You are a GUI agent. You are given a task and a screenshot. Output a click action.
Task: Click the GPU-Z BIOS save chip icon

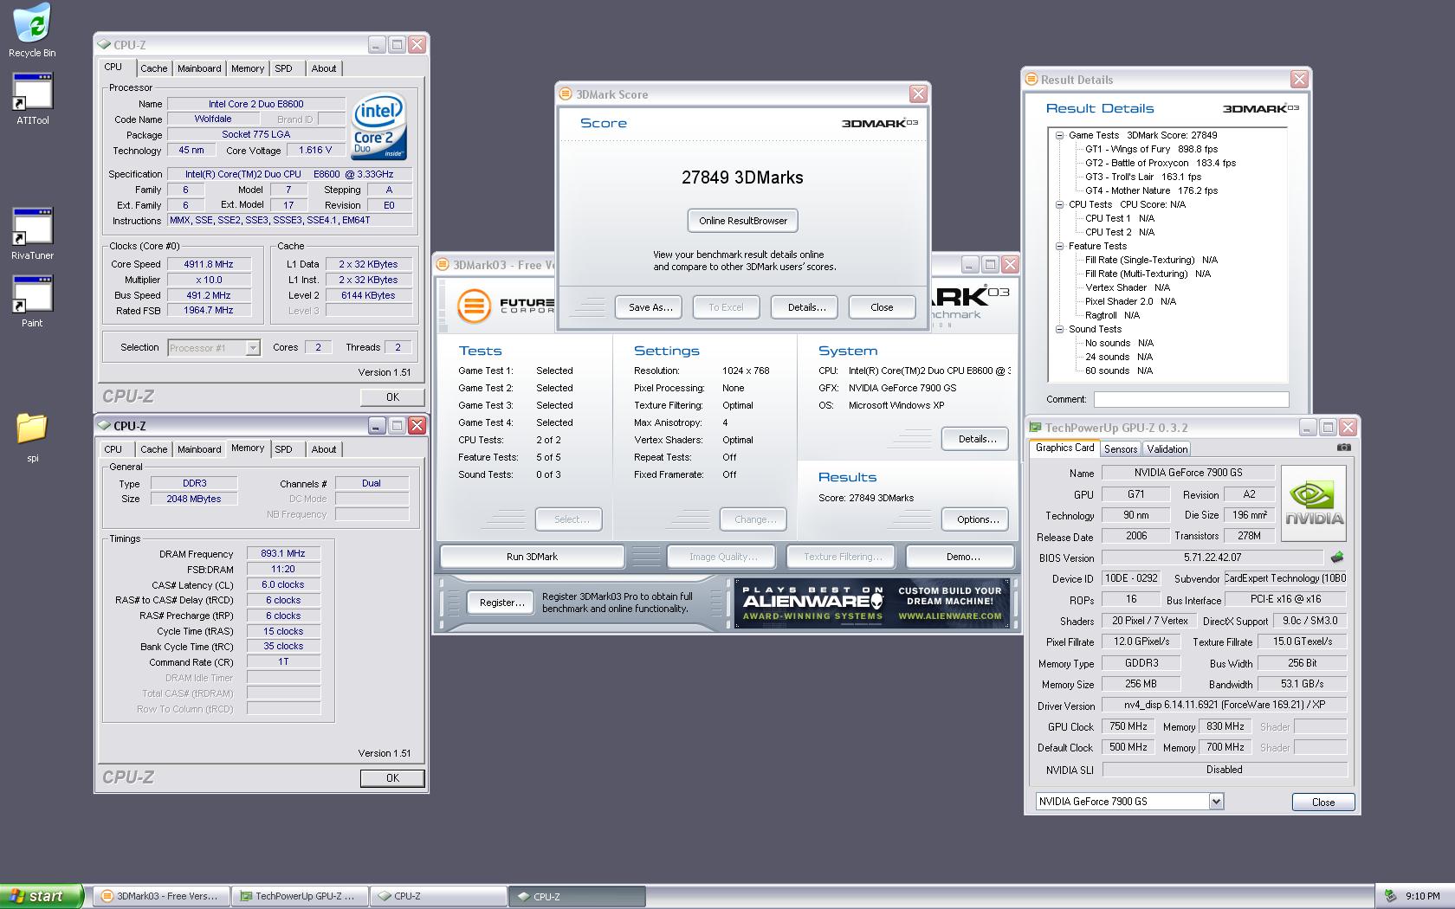(1337, 558)
